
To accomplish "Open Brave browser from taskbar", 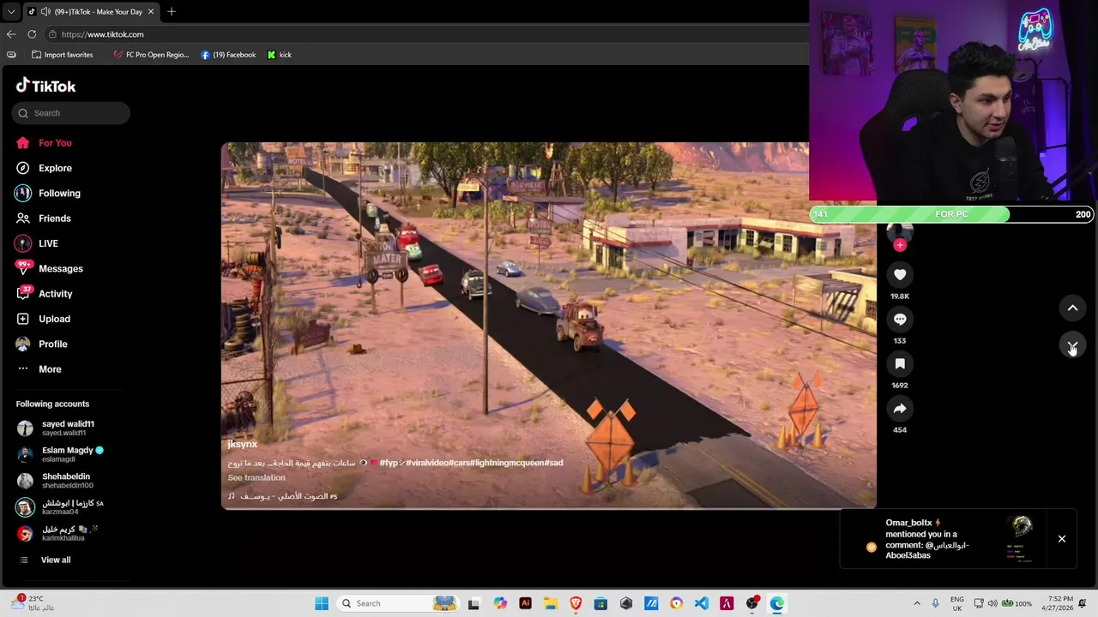I will 576,603.
